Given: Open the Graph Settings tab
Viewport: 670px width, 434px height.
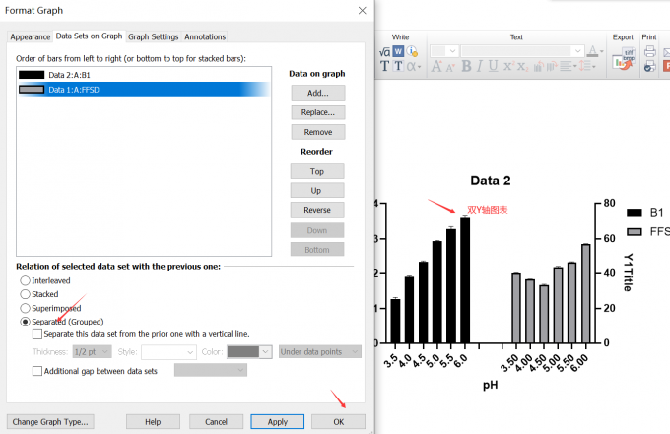Looking at the screenshot, I should coord(154,36).
